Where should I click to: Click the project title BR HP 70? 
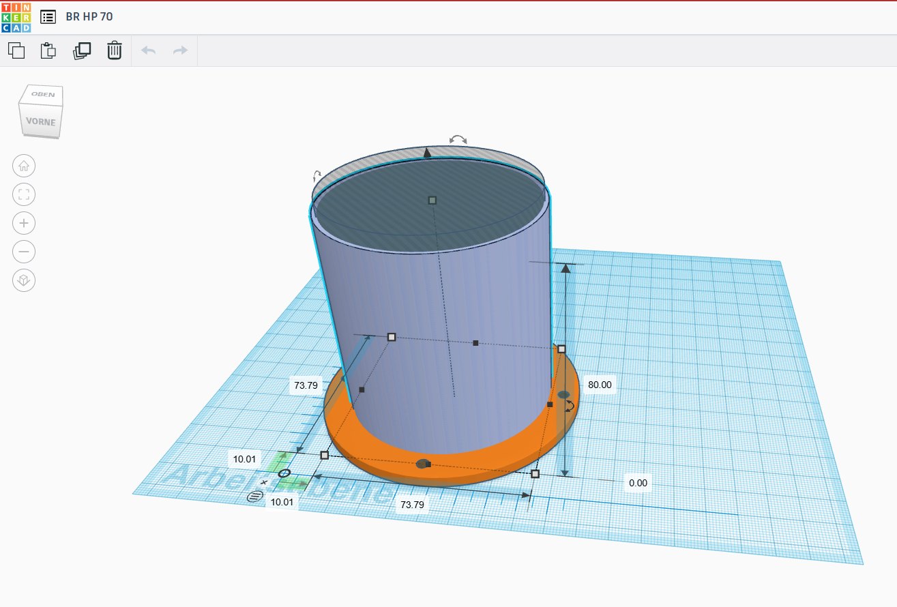click(89, 17)
